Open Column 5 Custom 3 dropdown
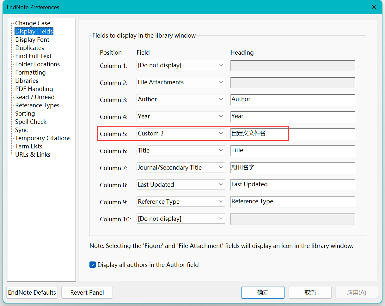This screenshot has height=306, width=385. [181, 134]
